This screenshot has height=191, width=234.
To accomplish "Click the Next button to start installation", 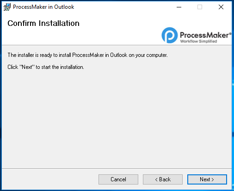I will tap(207, 179).
